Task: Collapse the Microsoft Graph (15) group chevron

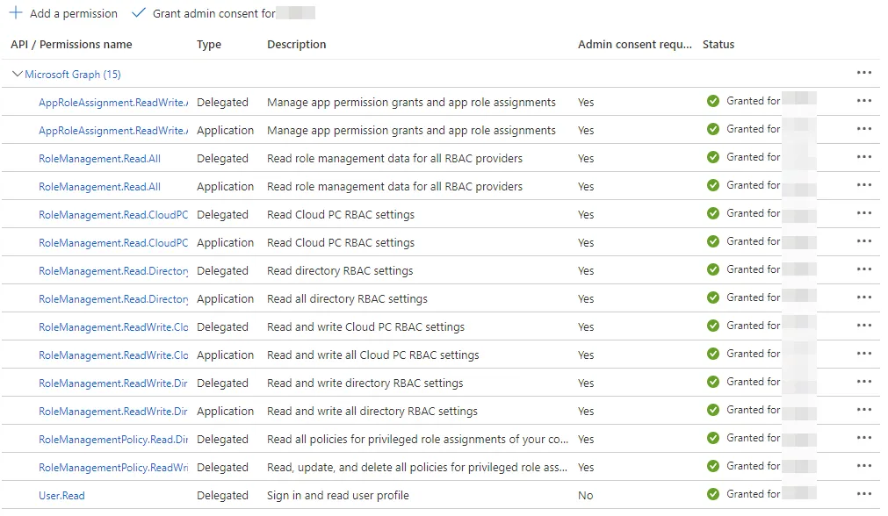Action: pos(18,75)
